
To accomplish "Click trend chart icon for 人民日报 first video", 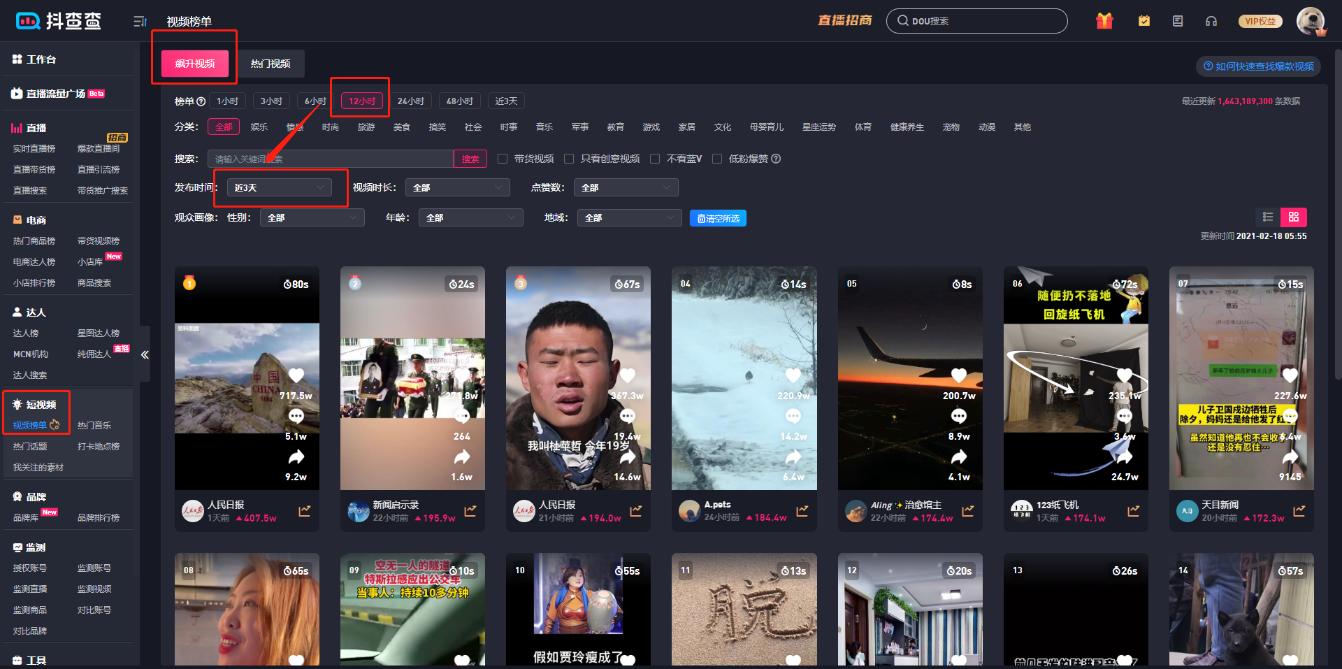I will (x=305, y=511).
